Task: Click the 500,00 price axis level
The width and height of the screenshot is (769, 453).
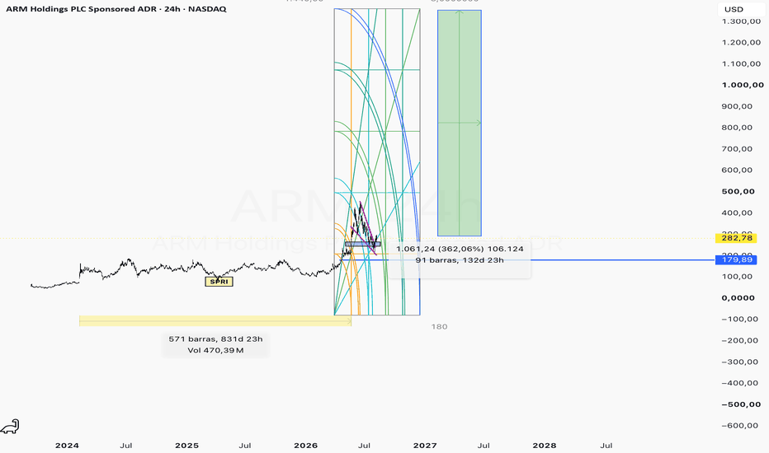Action: point(738,191)
